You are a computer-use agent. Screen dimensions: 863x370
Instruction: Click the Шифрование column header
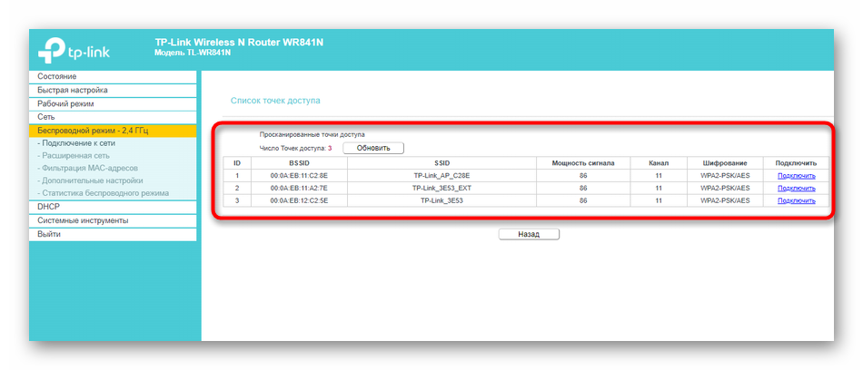coord(725,163)
